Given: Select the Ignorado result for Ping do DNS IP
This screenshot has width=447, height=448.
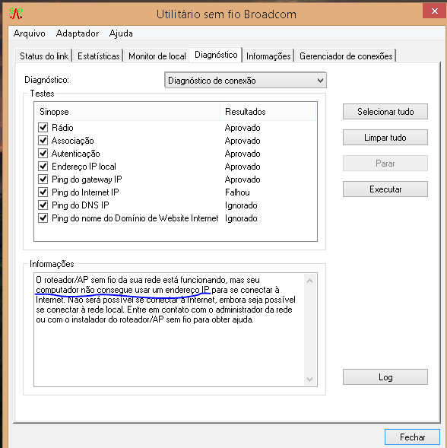Looking at the screenshot, I should pyautogui.click(x=241, y=205).
